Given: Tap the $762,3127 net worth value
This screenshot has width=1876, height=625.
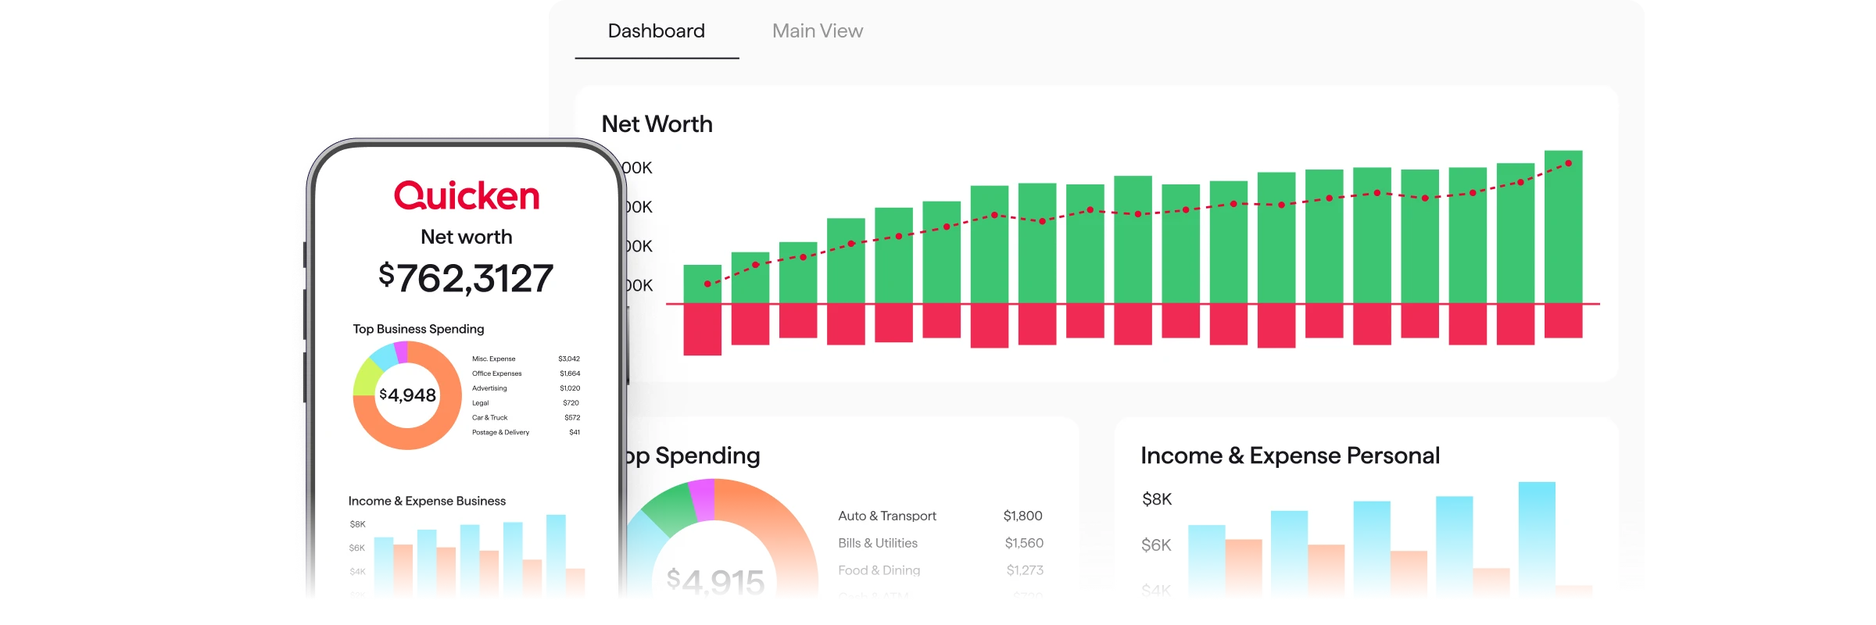Looking at the screenshot, I should (466, 278).
